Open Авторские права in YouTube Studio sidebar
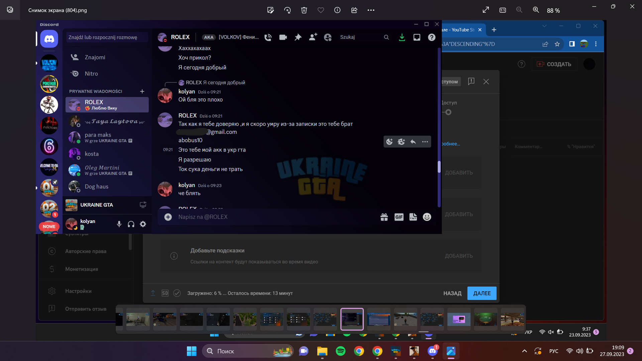Image resolution: width=642 pixels, height=361 pixels. coord(86,251)
